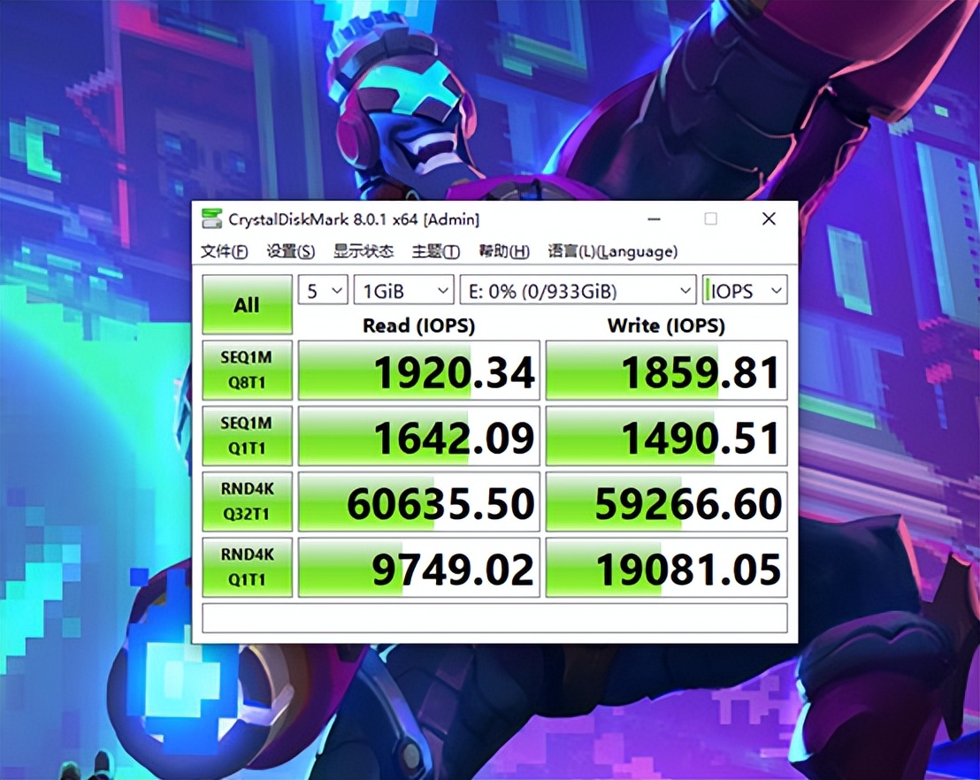The height and width of the screenshot is (780, 980).
Task: Open the 主题(T) menu
Action: tap(436, 251)
